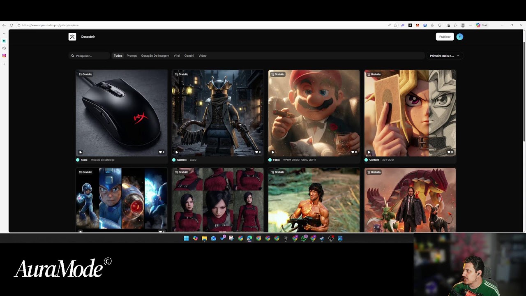Open the Instagram sidebar icon
The width and height of the screenshot is (526, 296).
(x=4, y=55)
